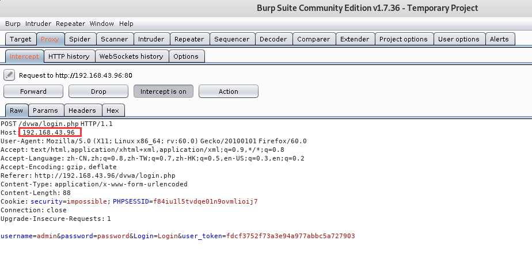Switch to the Decoder tab
532x256 pixels.
273,39
